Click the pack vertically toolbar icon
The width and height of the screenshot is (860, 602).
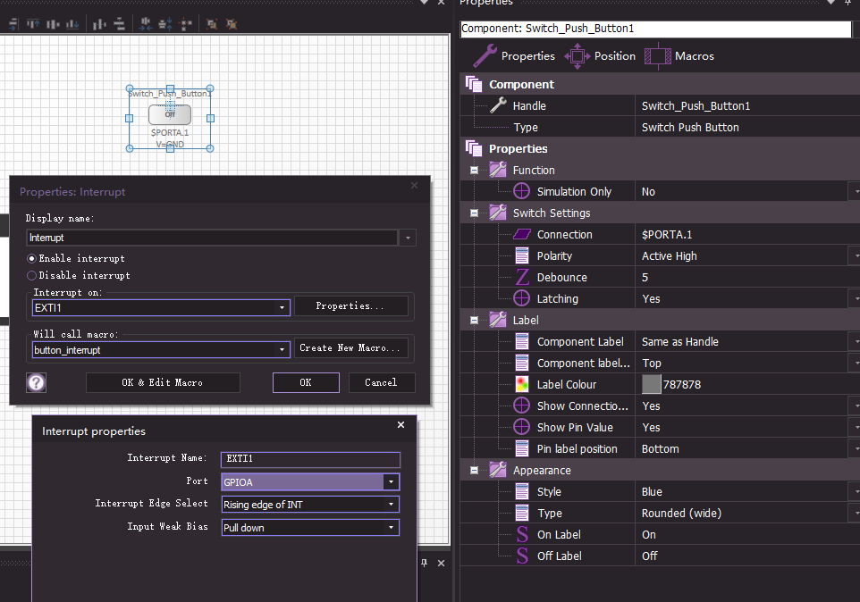pyautogui.click(x=165, y=24)
